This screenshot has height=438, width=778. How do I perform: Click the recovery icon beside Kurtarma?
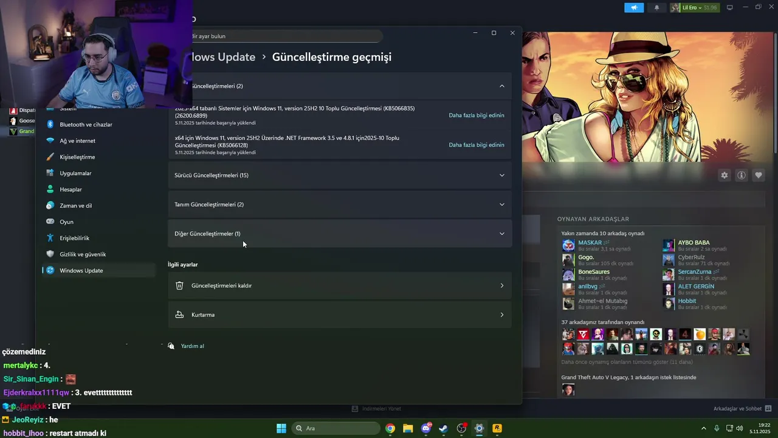tap(179, 315)
